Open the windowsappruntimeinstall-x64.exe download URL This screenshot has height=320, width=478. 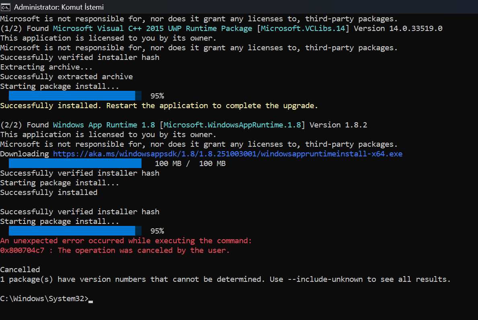[x=228, y=154]
